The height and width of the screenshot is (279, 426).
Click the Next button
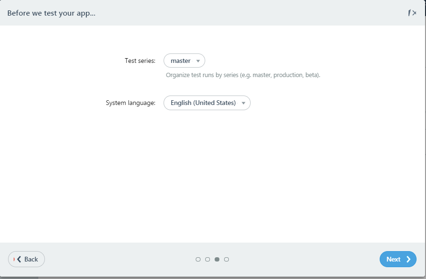(x=398, y=259)
